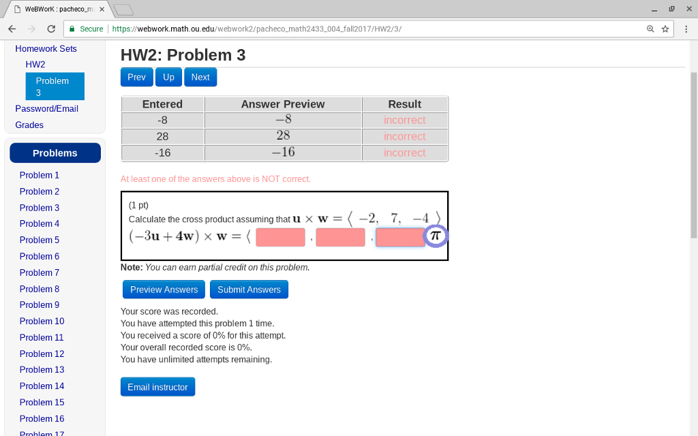Click the browser forward arrow
The width and height of the screenshot is (698, 436).
[31, 29]
